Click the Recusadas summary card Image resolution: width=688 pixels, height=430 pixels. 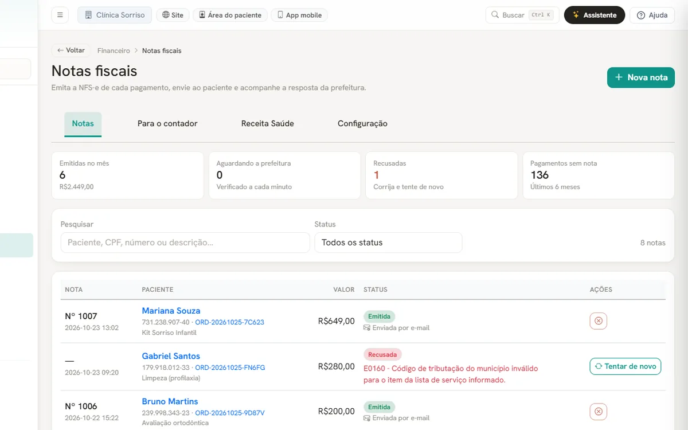(442, 175)
